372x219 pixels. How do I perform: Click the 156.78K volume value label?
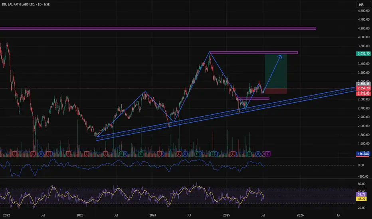point(363,154)
